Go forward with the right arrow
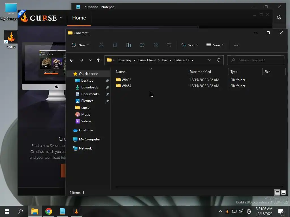 (81, 60)
